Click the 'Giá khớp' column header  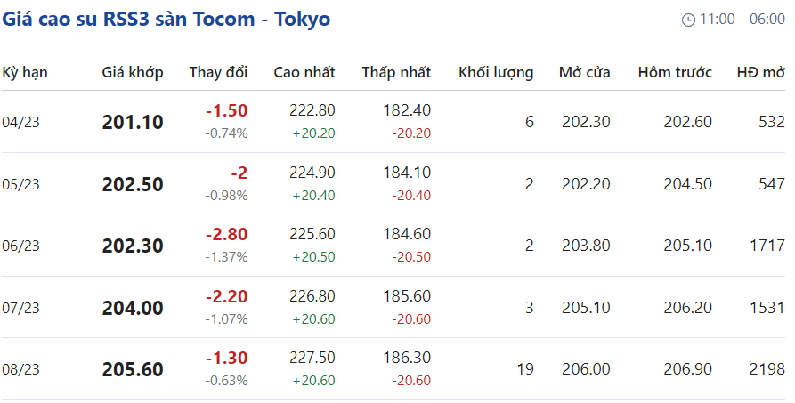point(133,73)
